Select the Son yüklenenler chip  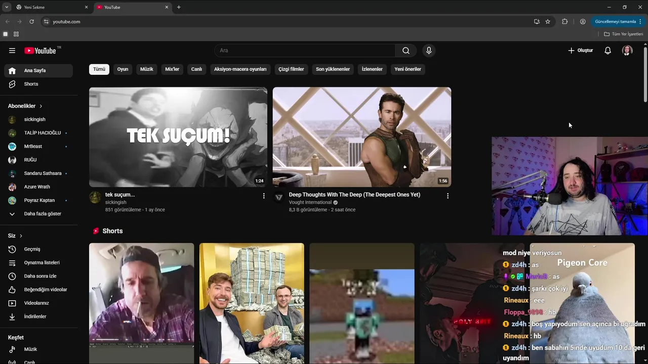click(333, 69)
